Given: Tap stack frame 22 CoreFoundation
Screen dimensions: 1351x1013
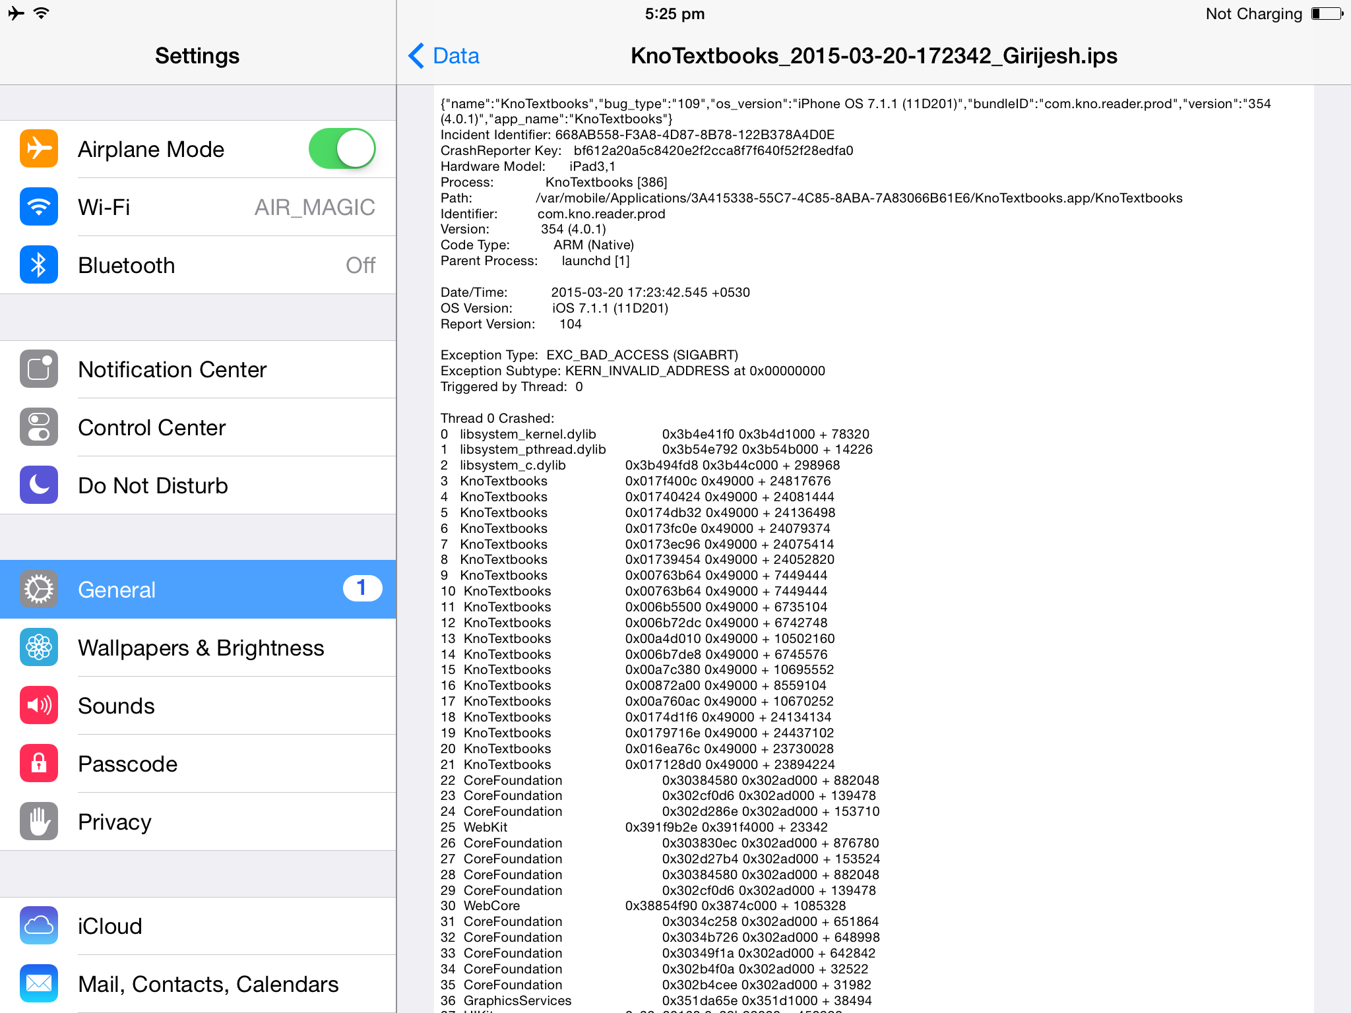Looking at the screenshot, I should click(660, 781).
